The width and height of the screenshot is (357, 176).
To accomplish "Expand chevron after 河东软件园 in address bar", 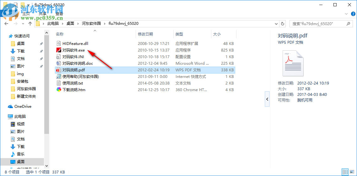I will coord(105,24).
